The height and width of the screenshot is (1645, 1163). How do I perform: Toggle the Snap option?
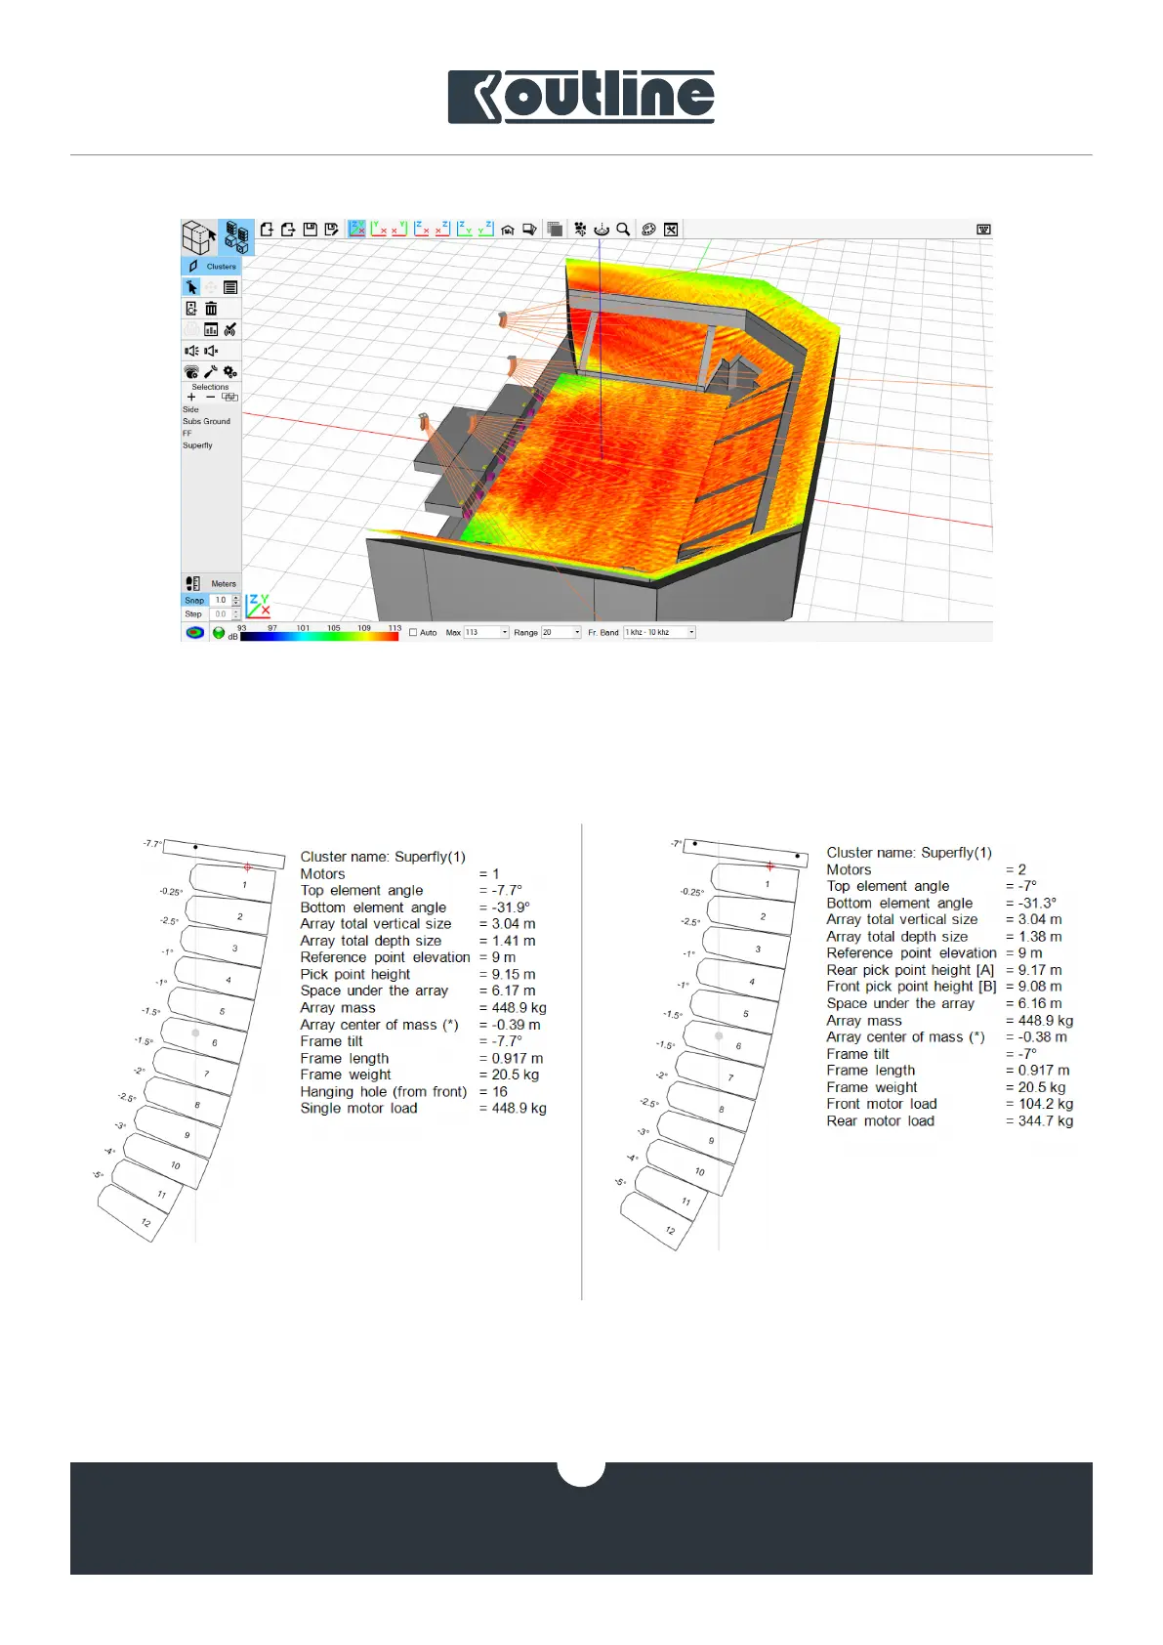(194, 601)
